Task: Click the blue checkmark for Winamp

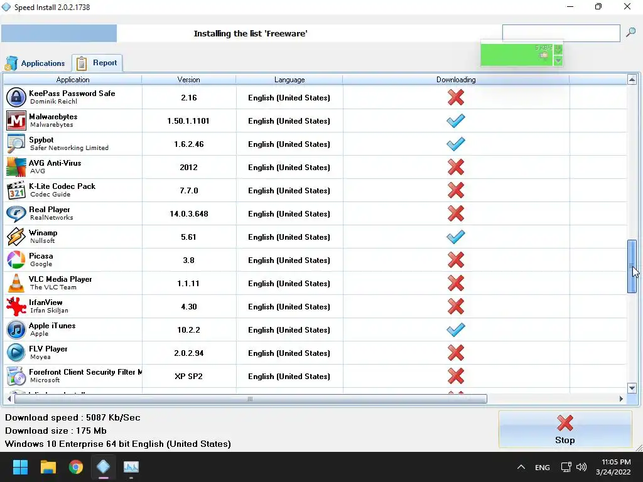Action: pyautogui.click(x=456, y=237)
